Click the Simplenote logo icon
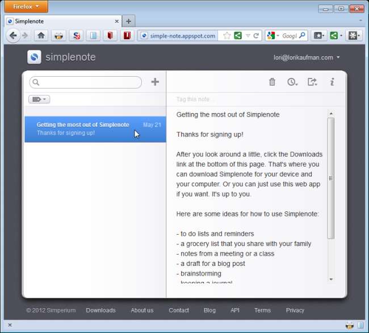 (x=34, y=57)
